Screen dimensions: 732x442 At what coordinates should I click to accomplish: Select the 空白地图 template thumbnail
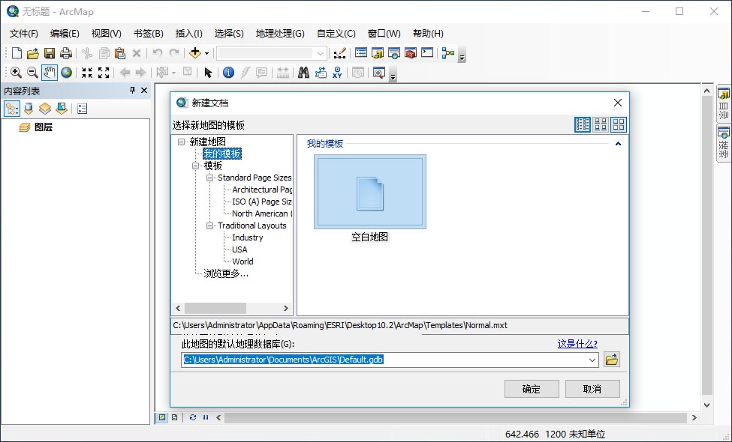point(370,192)
